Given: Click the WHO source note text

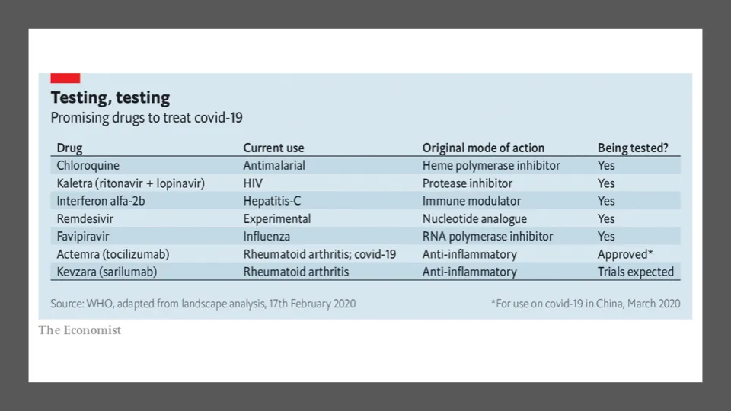Looking at the screenshot, I should tap(203, 304).
